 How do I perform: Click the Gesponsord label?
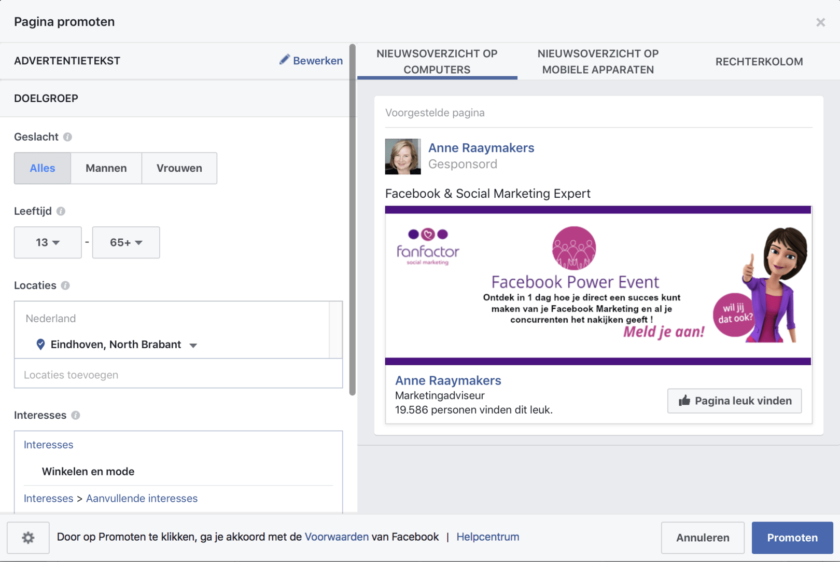[463, 164]
